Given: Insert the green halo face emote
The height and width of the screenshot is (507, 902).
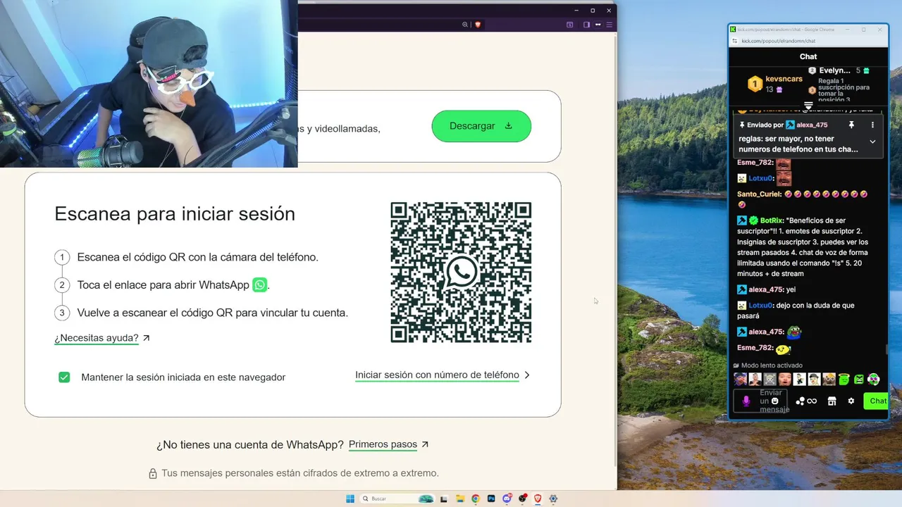Looking at the screenshot, I should (x=844, y=379).
